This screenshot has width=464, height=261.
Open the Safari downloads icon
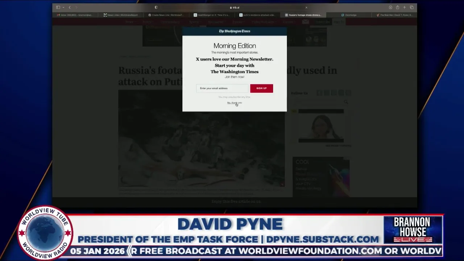pyautogui.click(x=390, y=7)
